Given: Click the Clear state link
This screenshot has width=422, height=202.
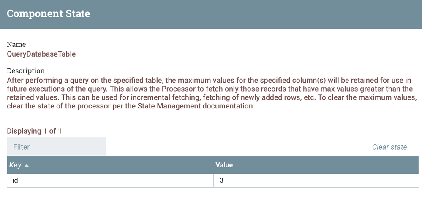Looking at the screenshot, I should click(389, 147).
